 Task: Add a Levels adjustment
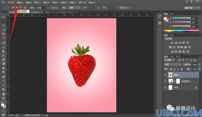(176, 43)
